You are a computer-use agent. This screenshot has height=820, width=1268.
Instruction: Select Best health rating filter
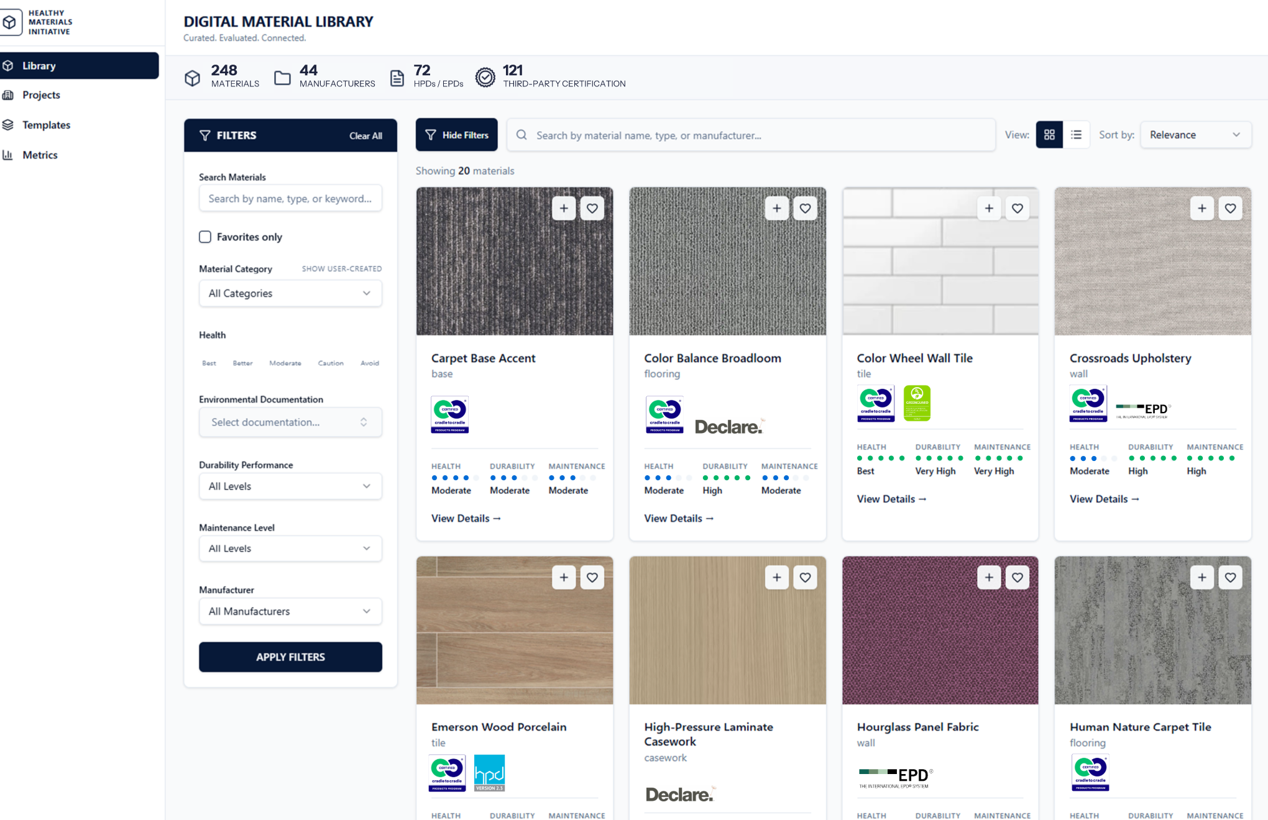[x=209, y=363]
